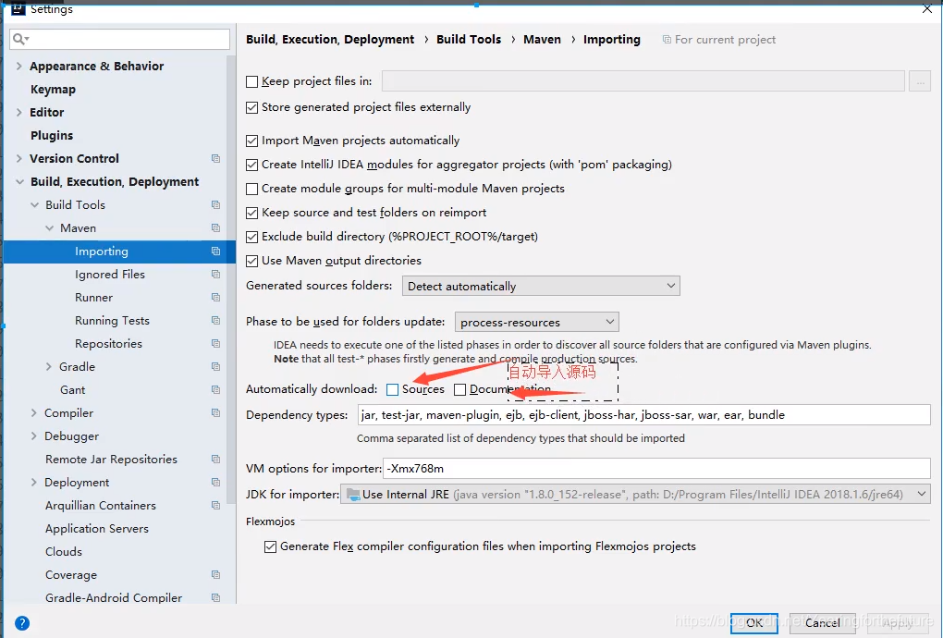Screen dimensions: 943x638
Task: Click project-level icon next to Remote Jar Repositories
Action: (x=216, y=460)
